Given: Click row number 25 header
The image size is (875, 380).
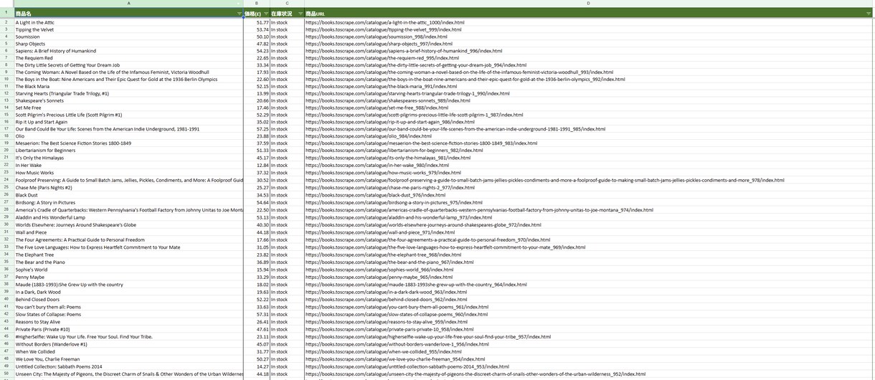Looking at the screenshot, I should pyautogui.click(x=6, y=187).
